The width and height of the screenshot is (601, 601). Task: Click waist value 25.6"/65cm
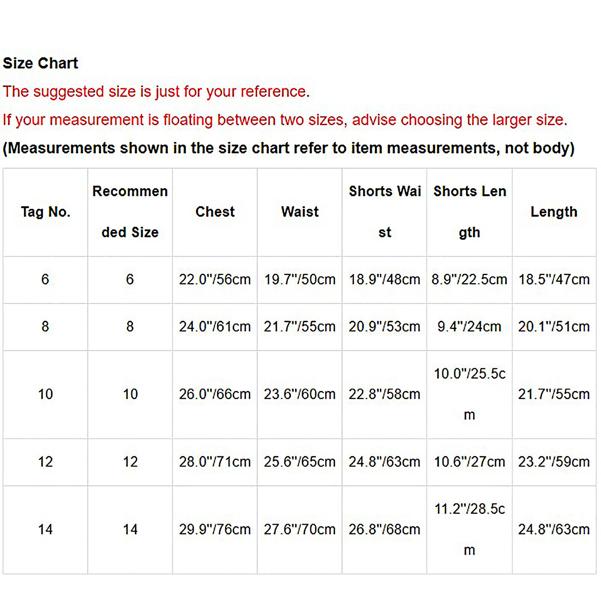pyautogui.click(x=300, y=462)
